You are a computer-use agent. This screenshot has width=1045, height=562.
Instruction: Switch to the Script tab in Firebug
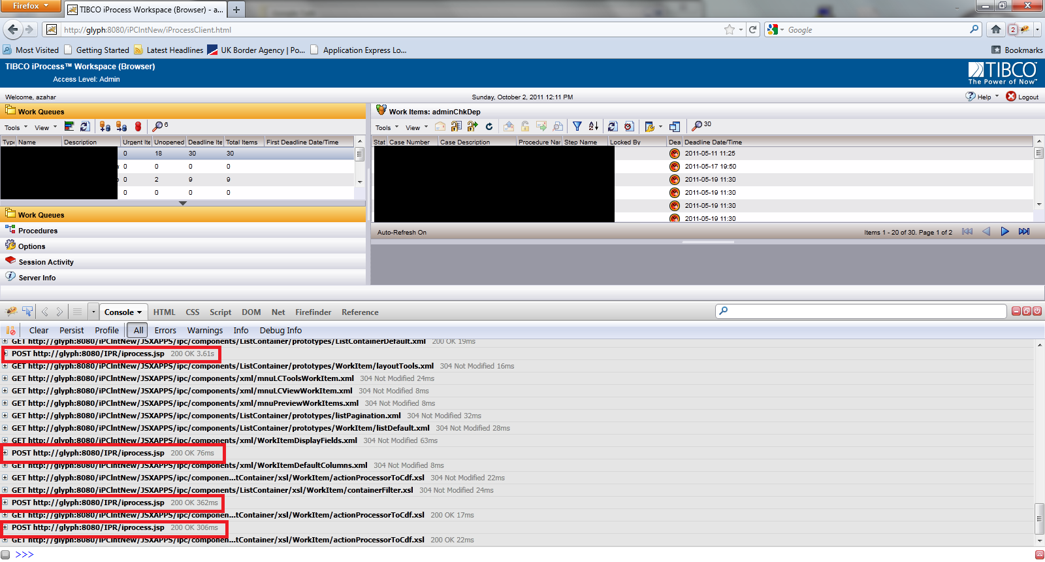pyautogui.click(x=220, y=312)
